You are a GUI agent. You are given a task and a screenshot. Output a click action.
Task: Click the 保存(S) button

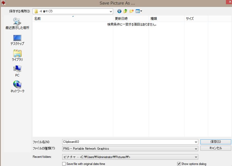pyautogui.click(x=215, y=142)
